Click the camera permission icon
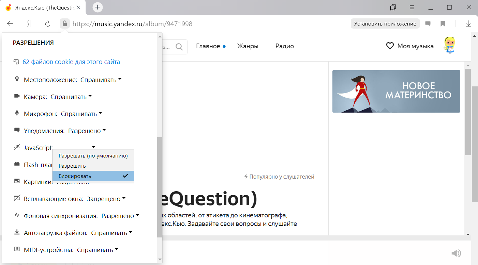Viewport: 478px width, 265px height. pos(17,96)
